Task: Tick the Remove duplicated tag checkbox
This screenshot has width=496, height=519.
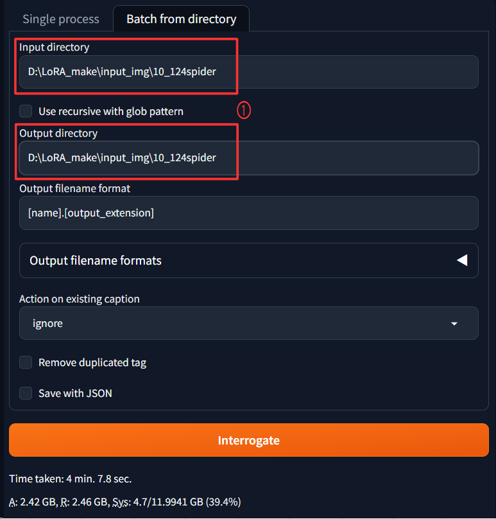Action: pos(26,362)
